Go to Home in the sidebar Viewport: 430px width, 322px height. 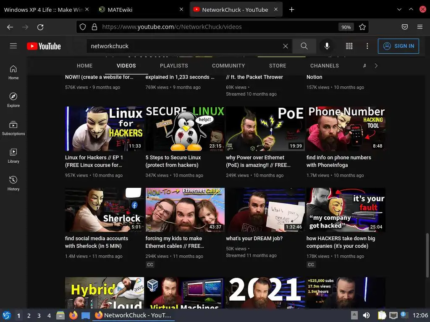(13, 73)
